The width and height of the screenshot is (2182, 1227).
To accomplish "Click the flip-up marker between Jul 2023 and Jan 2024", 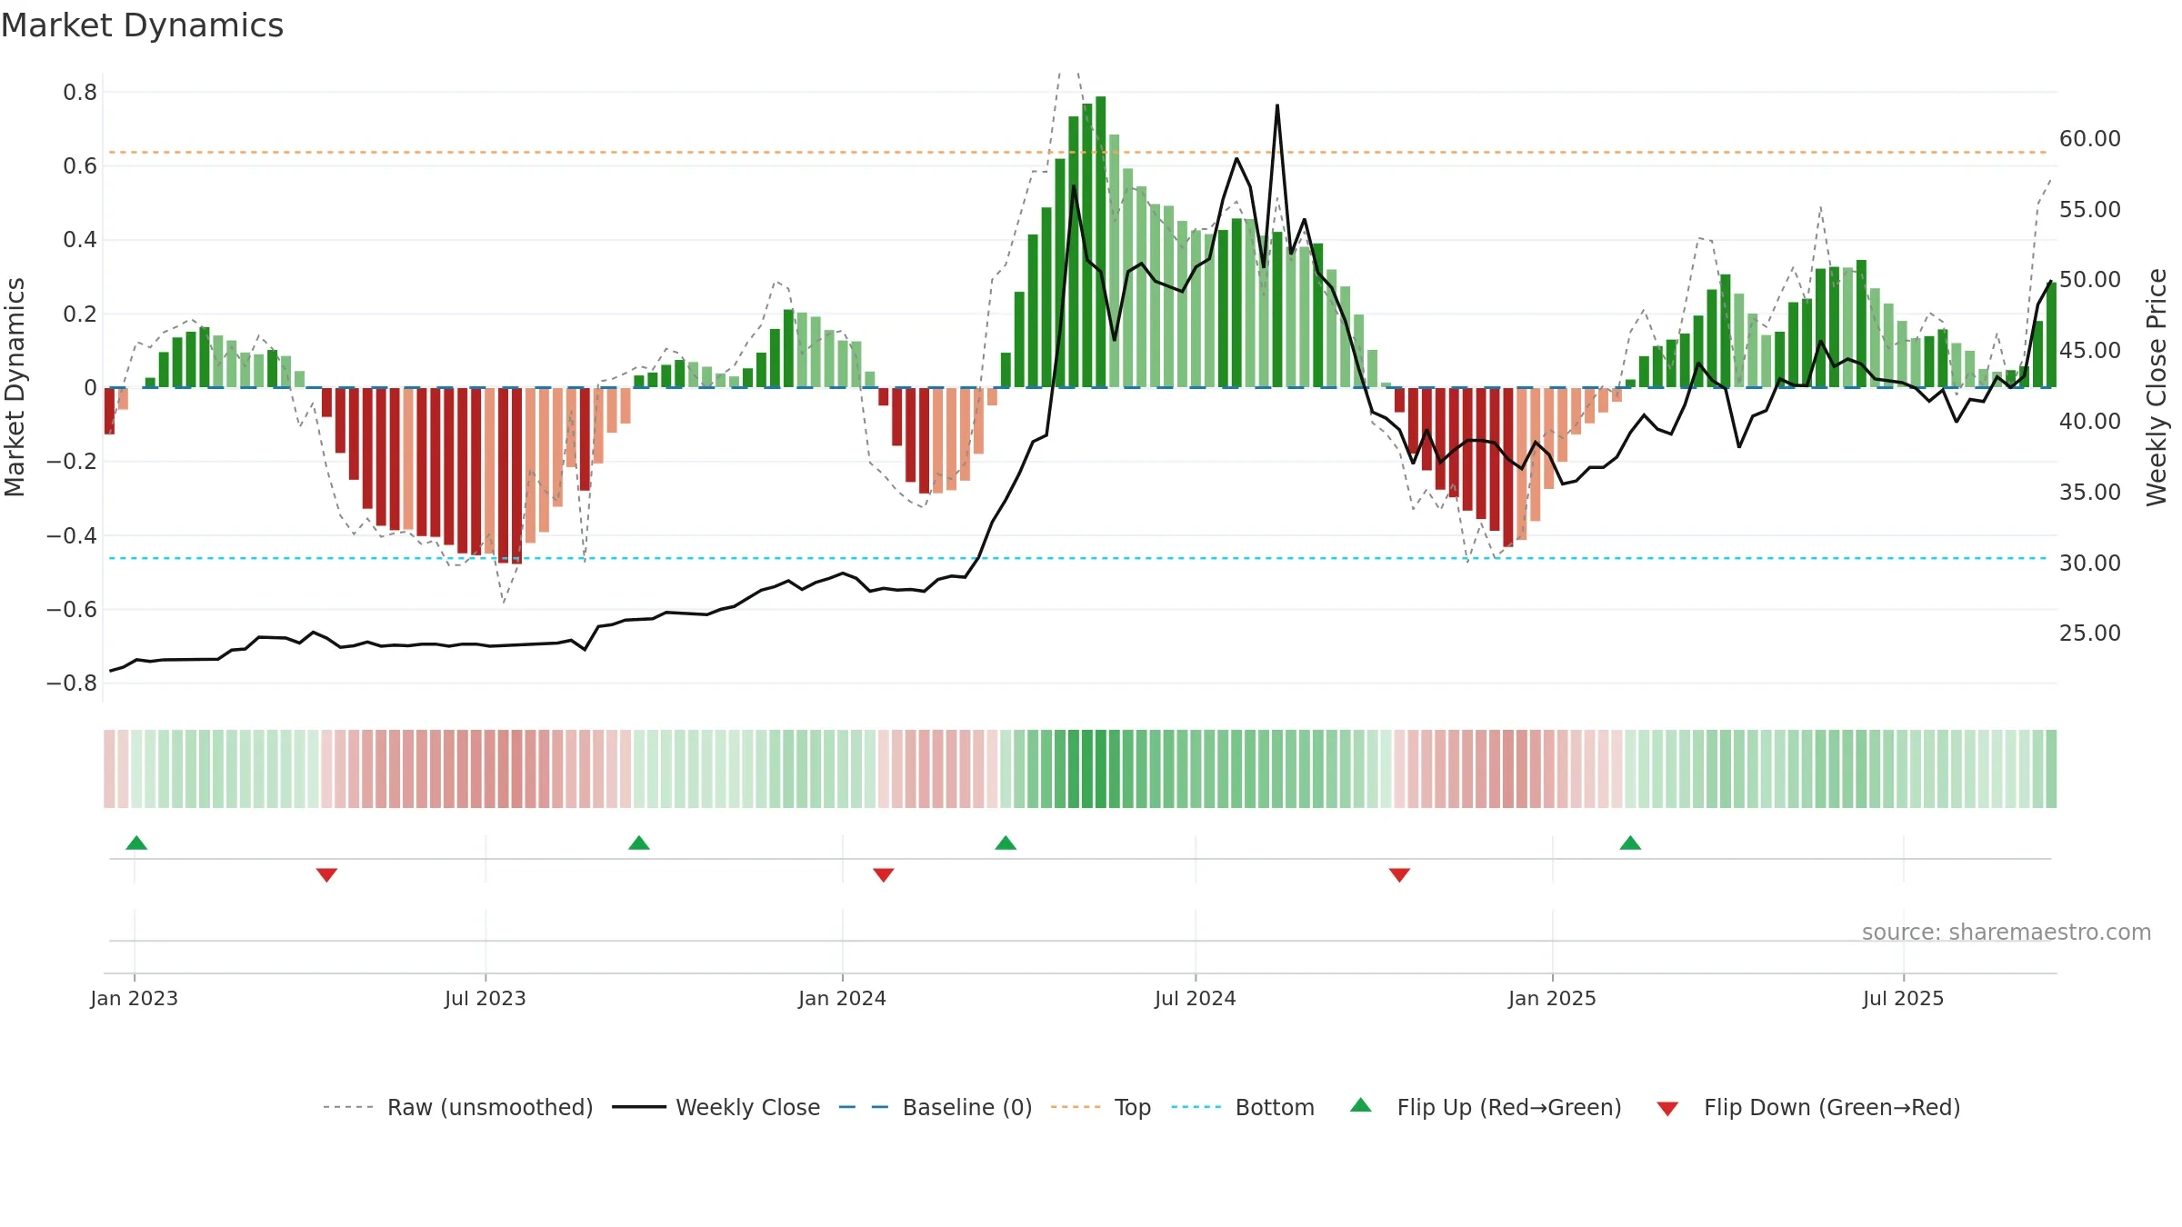I will click(639, 843).
